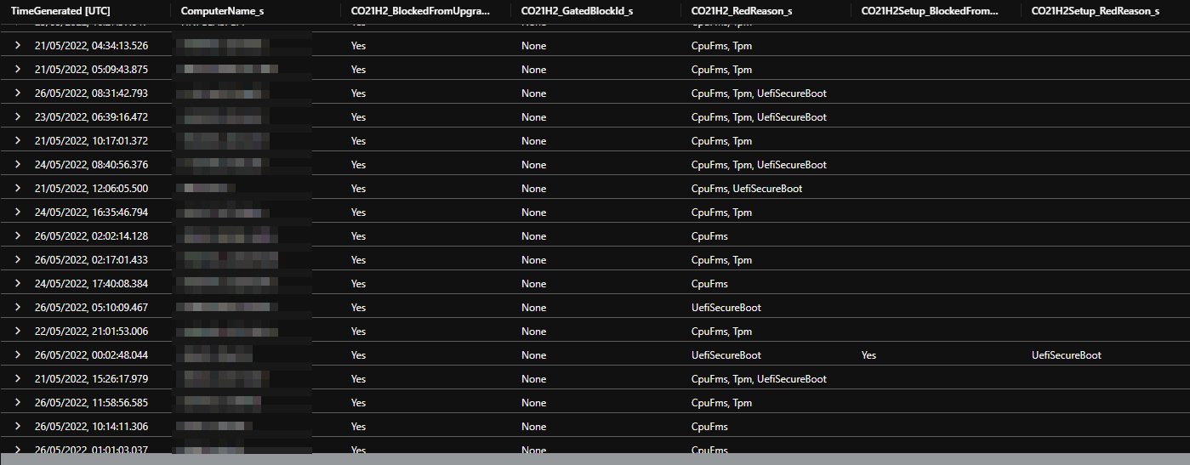1190x465 pixels.
Task: Expand the 26/05/2022, 11:58:56.585 row
Action: [17, 403]
